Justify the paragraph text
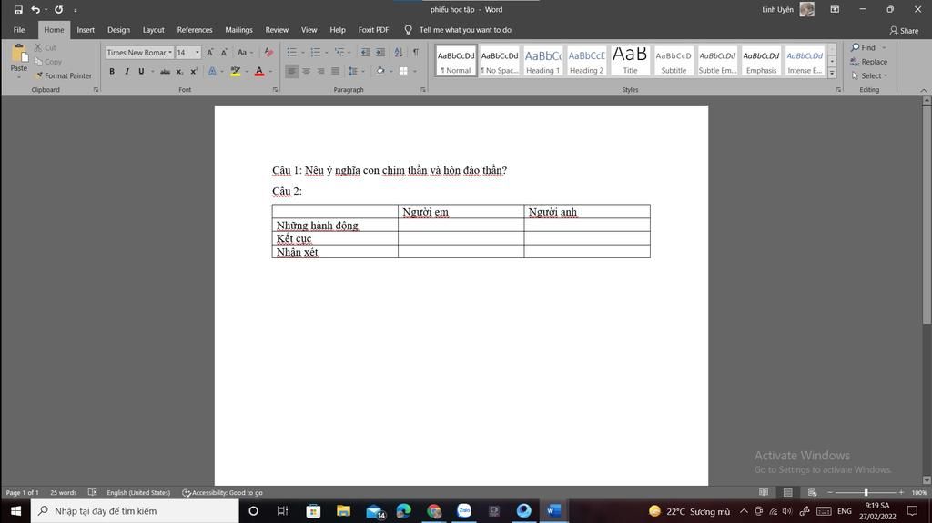Viewport: 932px width, 523px height. click(x=336, y=71)
